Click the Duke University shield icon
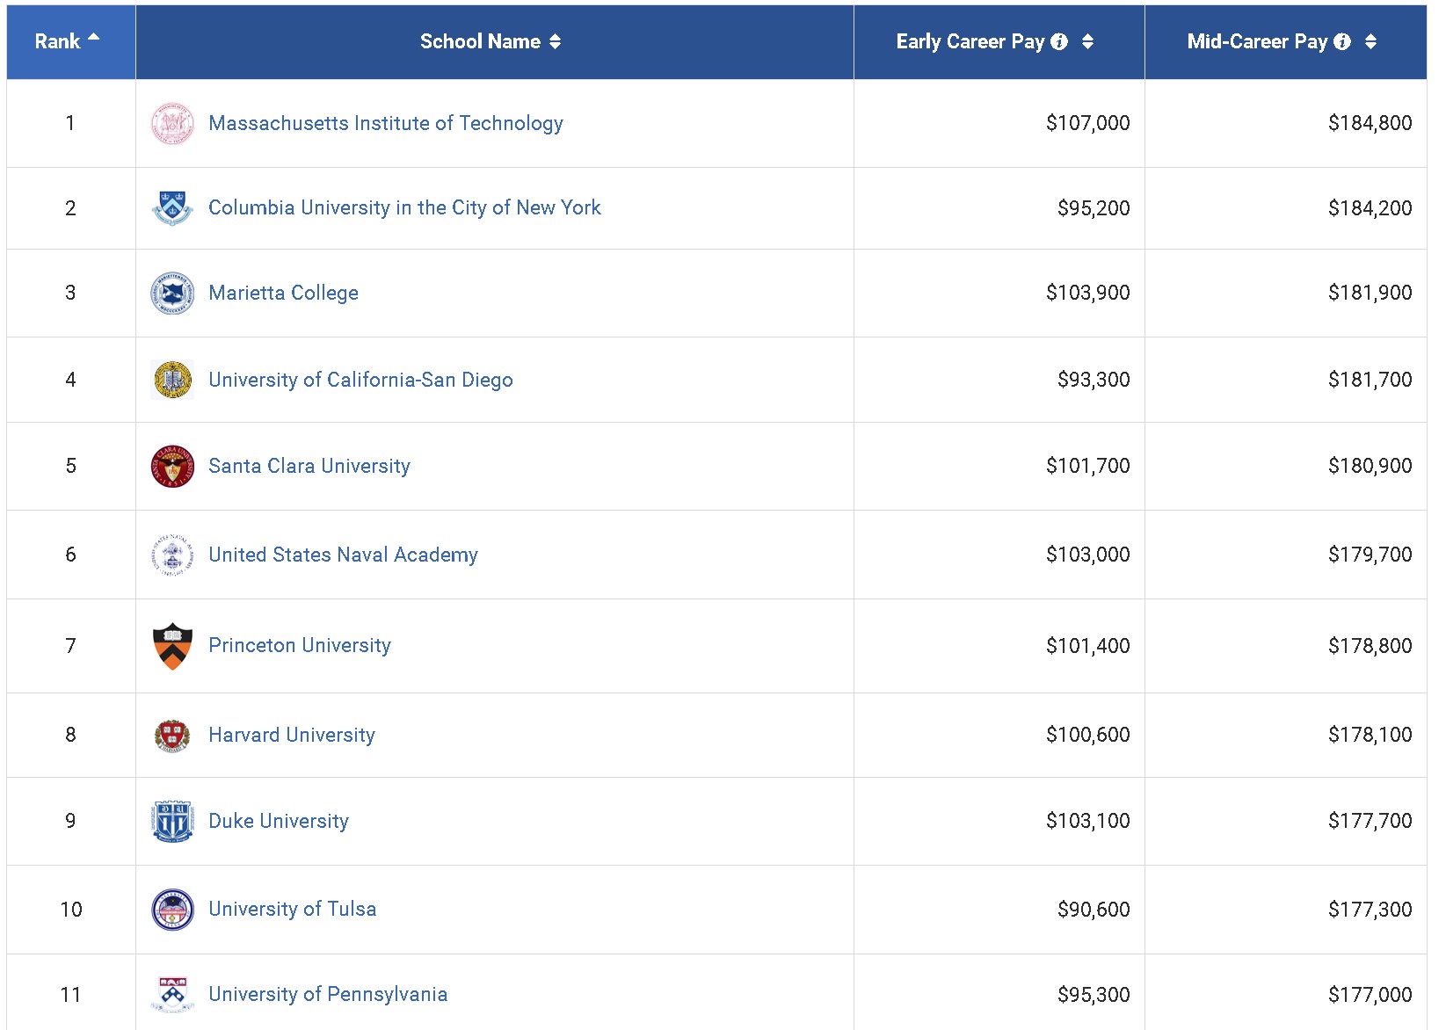The height and width of the screenshot is (1030, 1446). tap(172, 821)
